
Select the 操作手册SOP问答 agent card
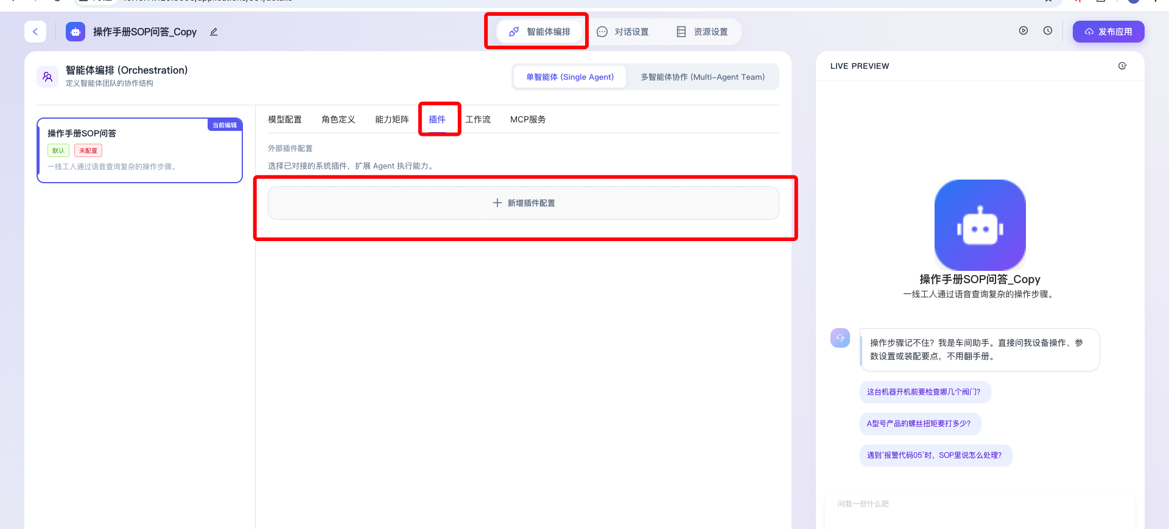coord(139,150)
